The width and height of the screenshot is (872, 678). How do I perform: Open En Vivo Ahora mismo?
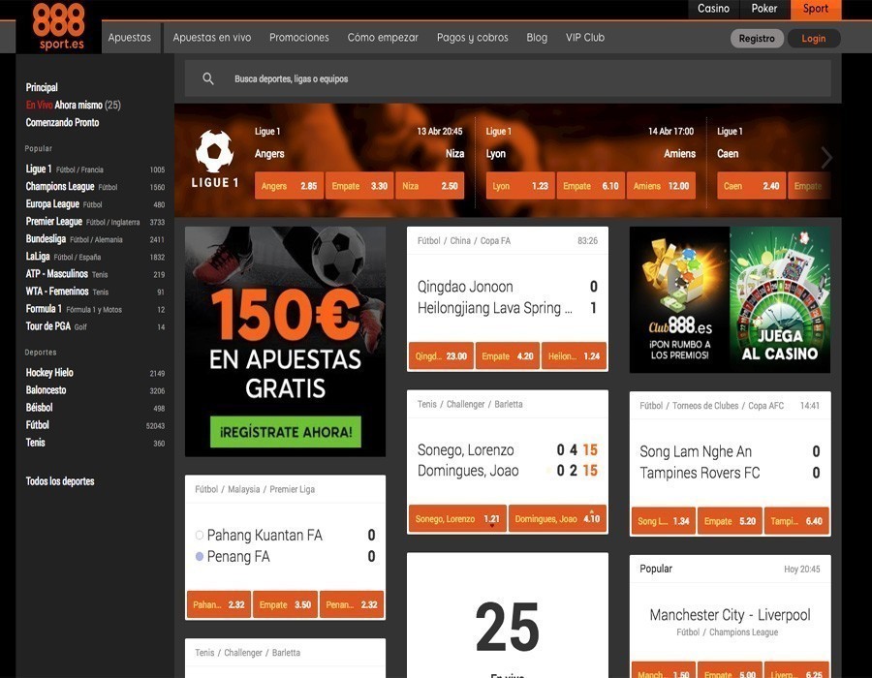[73, 105]
